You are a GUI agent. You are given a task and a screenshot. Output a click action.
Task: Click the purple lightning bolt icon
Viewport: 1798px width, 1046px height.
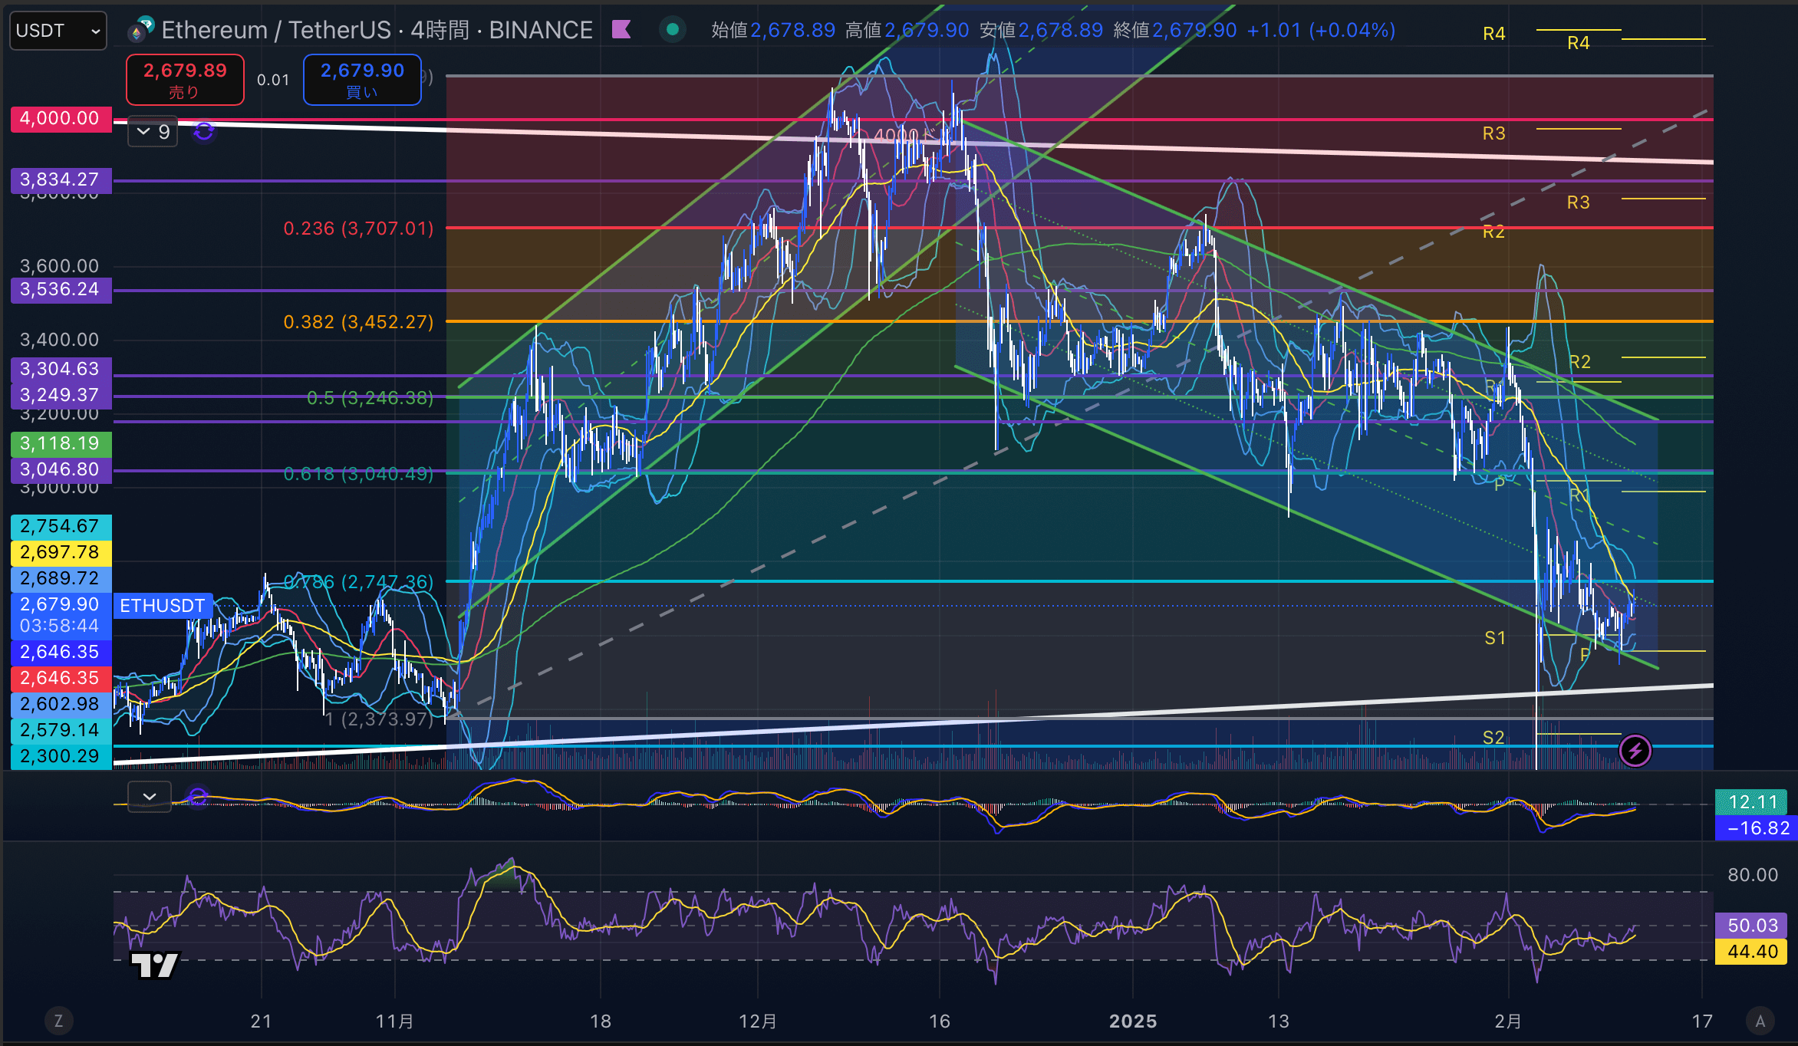coord(1635,751)
